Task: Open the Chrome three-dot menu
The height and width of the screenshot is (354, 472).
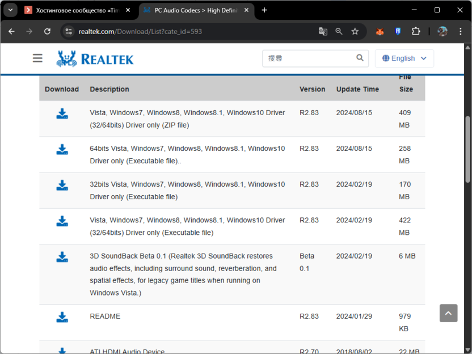Action: [460, 32]
